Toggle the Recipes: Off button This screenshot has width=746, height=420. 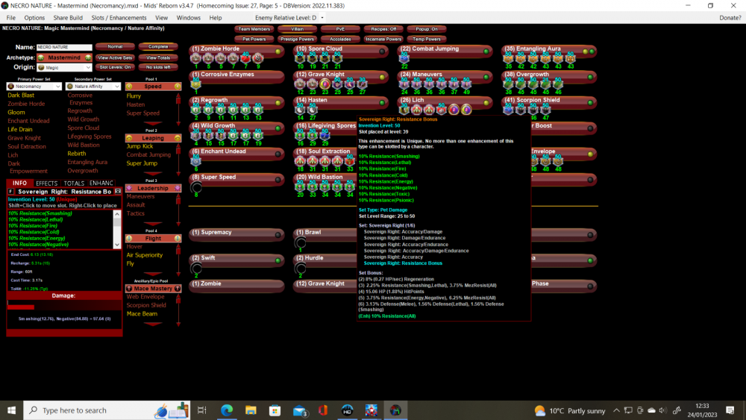(x=383, y=29)
